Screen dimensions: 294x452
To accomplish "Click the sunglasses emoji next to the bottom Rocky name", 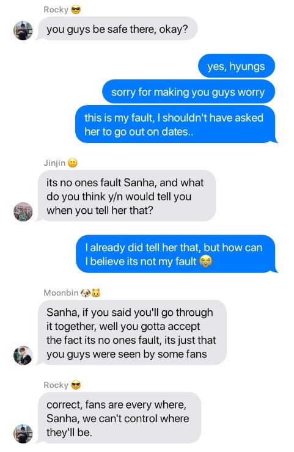I will (x=76, y=385).
